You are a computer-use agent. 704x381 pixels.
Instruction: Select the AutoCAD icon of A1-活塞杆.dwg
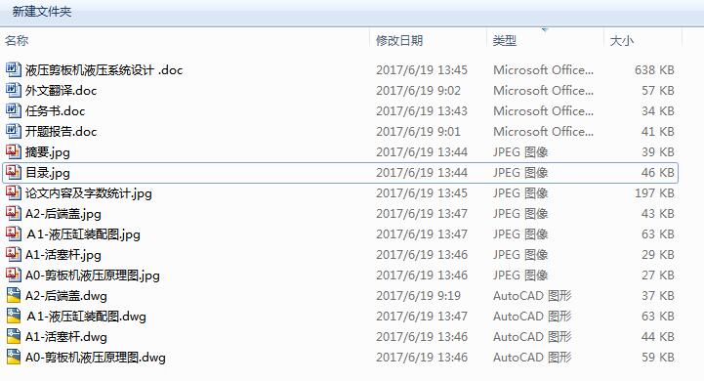click(x=14, y=336)
